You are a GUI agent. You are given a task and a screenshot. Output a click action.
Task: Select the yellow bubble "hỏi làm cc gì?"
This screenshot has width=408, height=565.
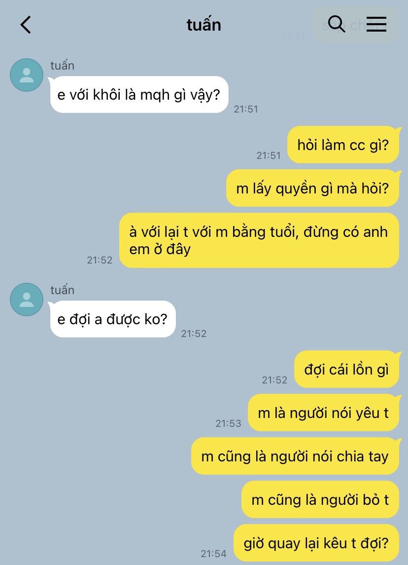pos(343,145)
